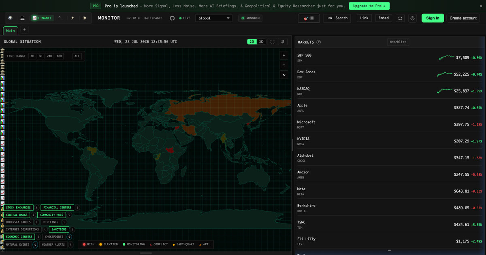Click Create account

pyautogui.click(x=463, y=18)
